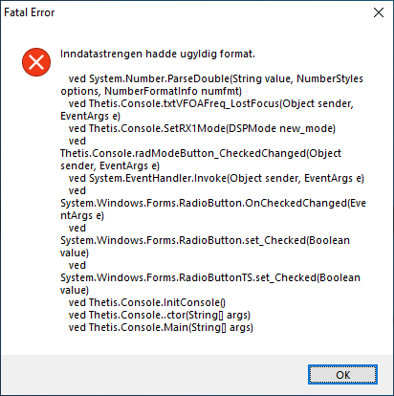The image size is (394, 396).
Task: Click the radModeButton_CheckedChanged line
Action: [201, 153]
